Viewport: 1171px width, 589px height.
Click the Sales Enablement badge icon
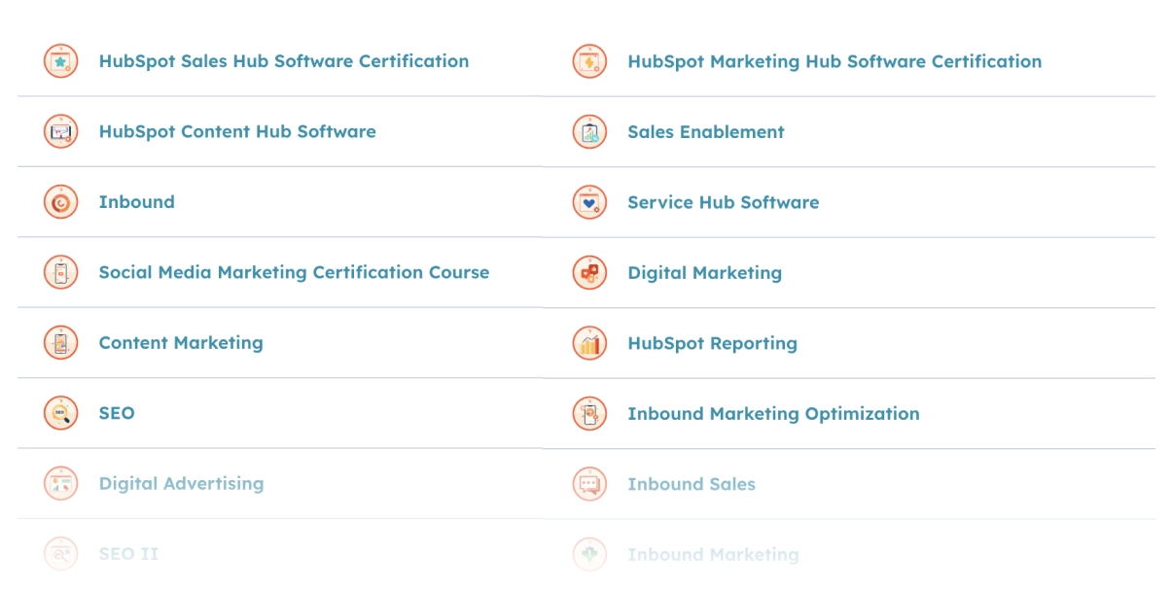coord(589,131)
